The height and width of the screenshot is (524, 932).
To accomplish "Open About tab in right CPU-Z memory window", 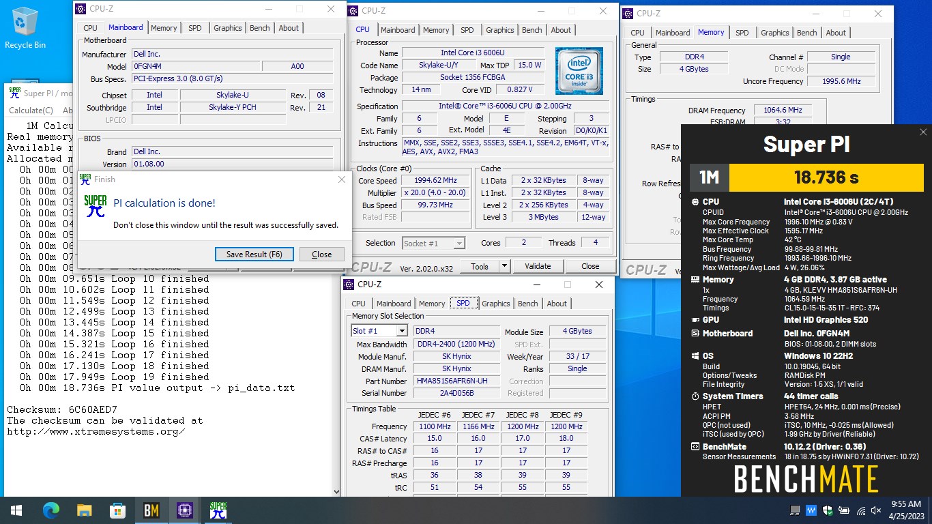I will (836, 33).
